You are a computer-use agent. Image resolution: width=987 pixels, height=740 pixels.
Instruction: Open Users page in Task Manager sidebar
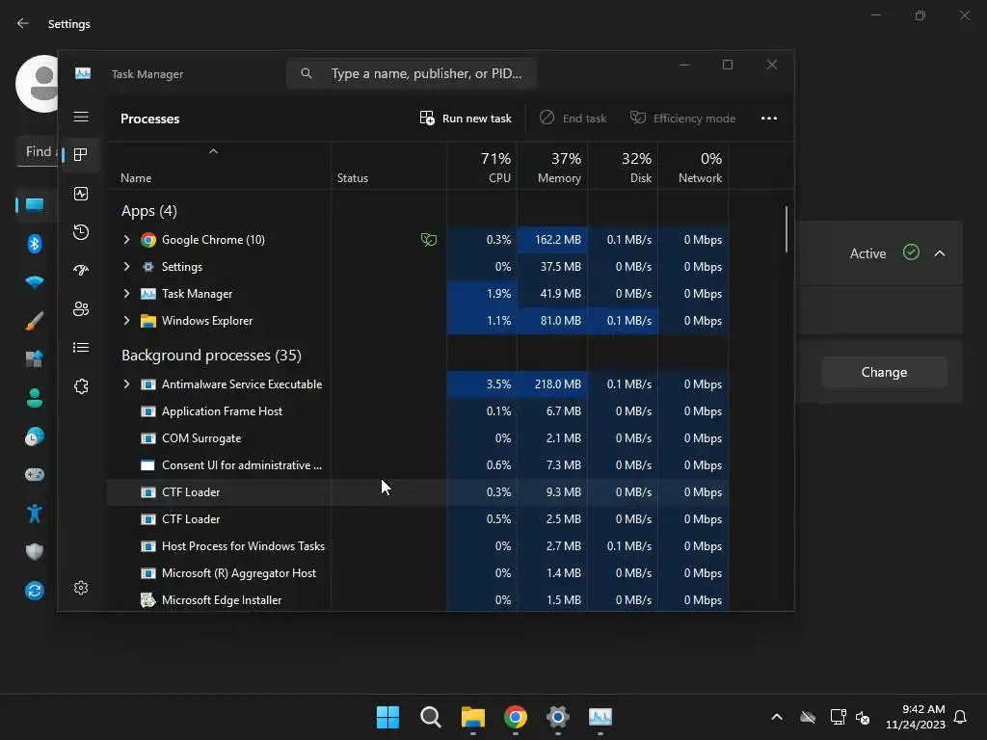point(81,309)
